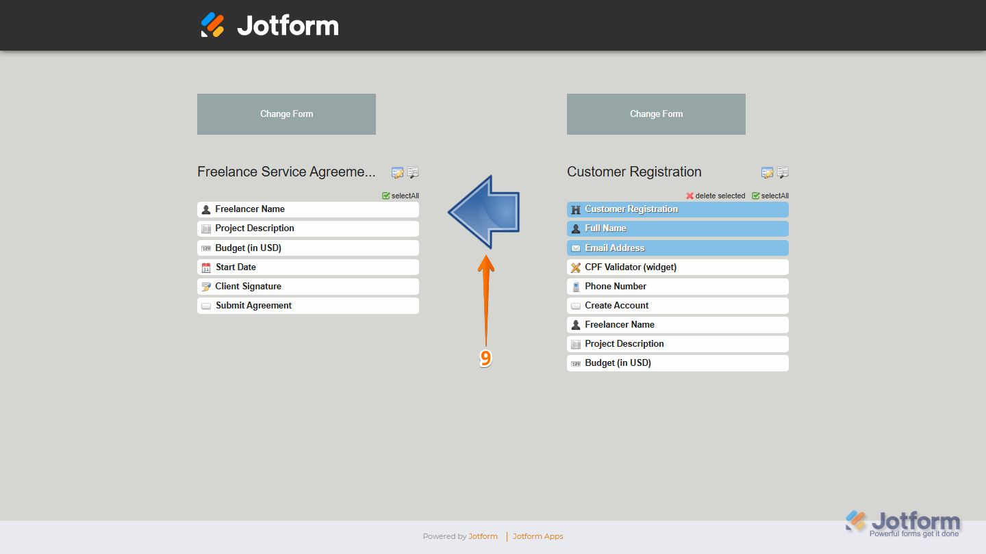
Task: Click the edit form icon beside Customer Registration title
Action: tap(767, 172)
